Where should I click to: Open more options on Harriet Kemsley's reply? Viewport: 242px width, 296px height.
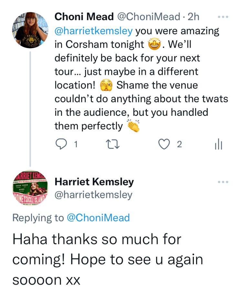point(223,182)
